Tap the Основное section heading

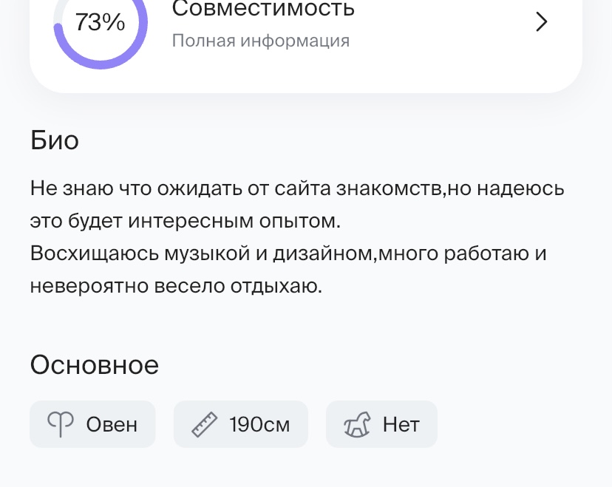tap(95, 365)
